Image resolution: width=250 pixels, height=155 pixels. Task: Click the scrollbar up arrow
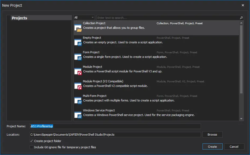241,23
